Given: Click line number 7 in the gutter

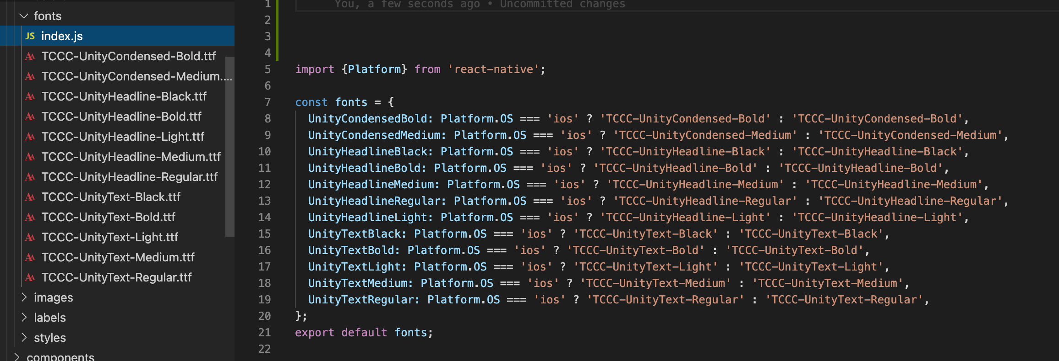Looking at the screenshot, I should click(x=267, y=102).
